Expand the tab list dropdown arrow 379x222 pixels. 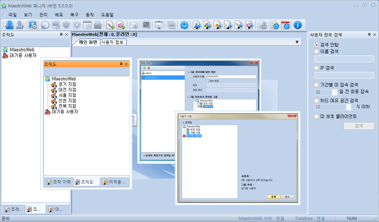pyautogui.click(x=297, y=42)
